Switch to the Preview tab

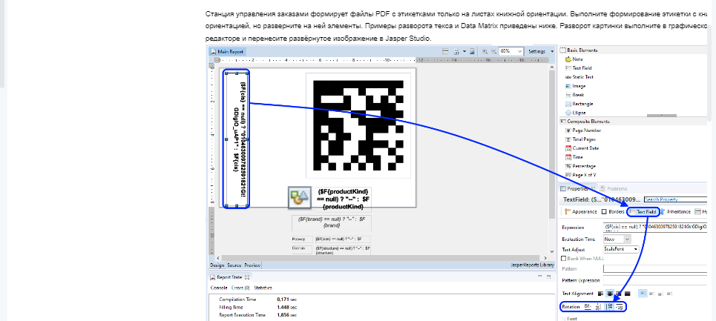(252, 265)
